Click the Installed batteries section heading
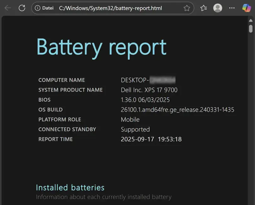 [x=70, y=187]
